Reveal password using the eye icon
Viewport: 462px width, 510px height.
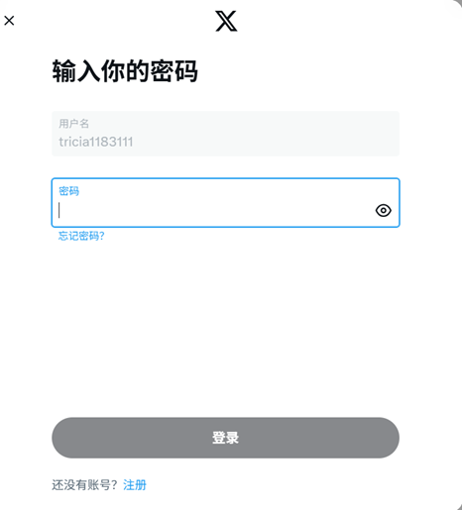pyautogui.click(x=384, y=210)
